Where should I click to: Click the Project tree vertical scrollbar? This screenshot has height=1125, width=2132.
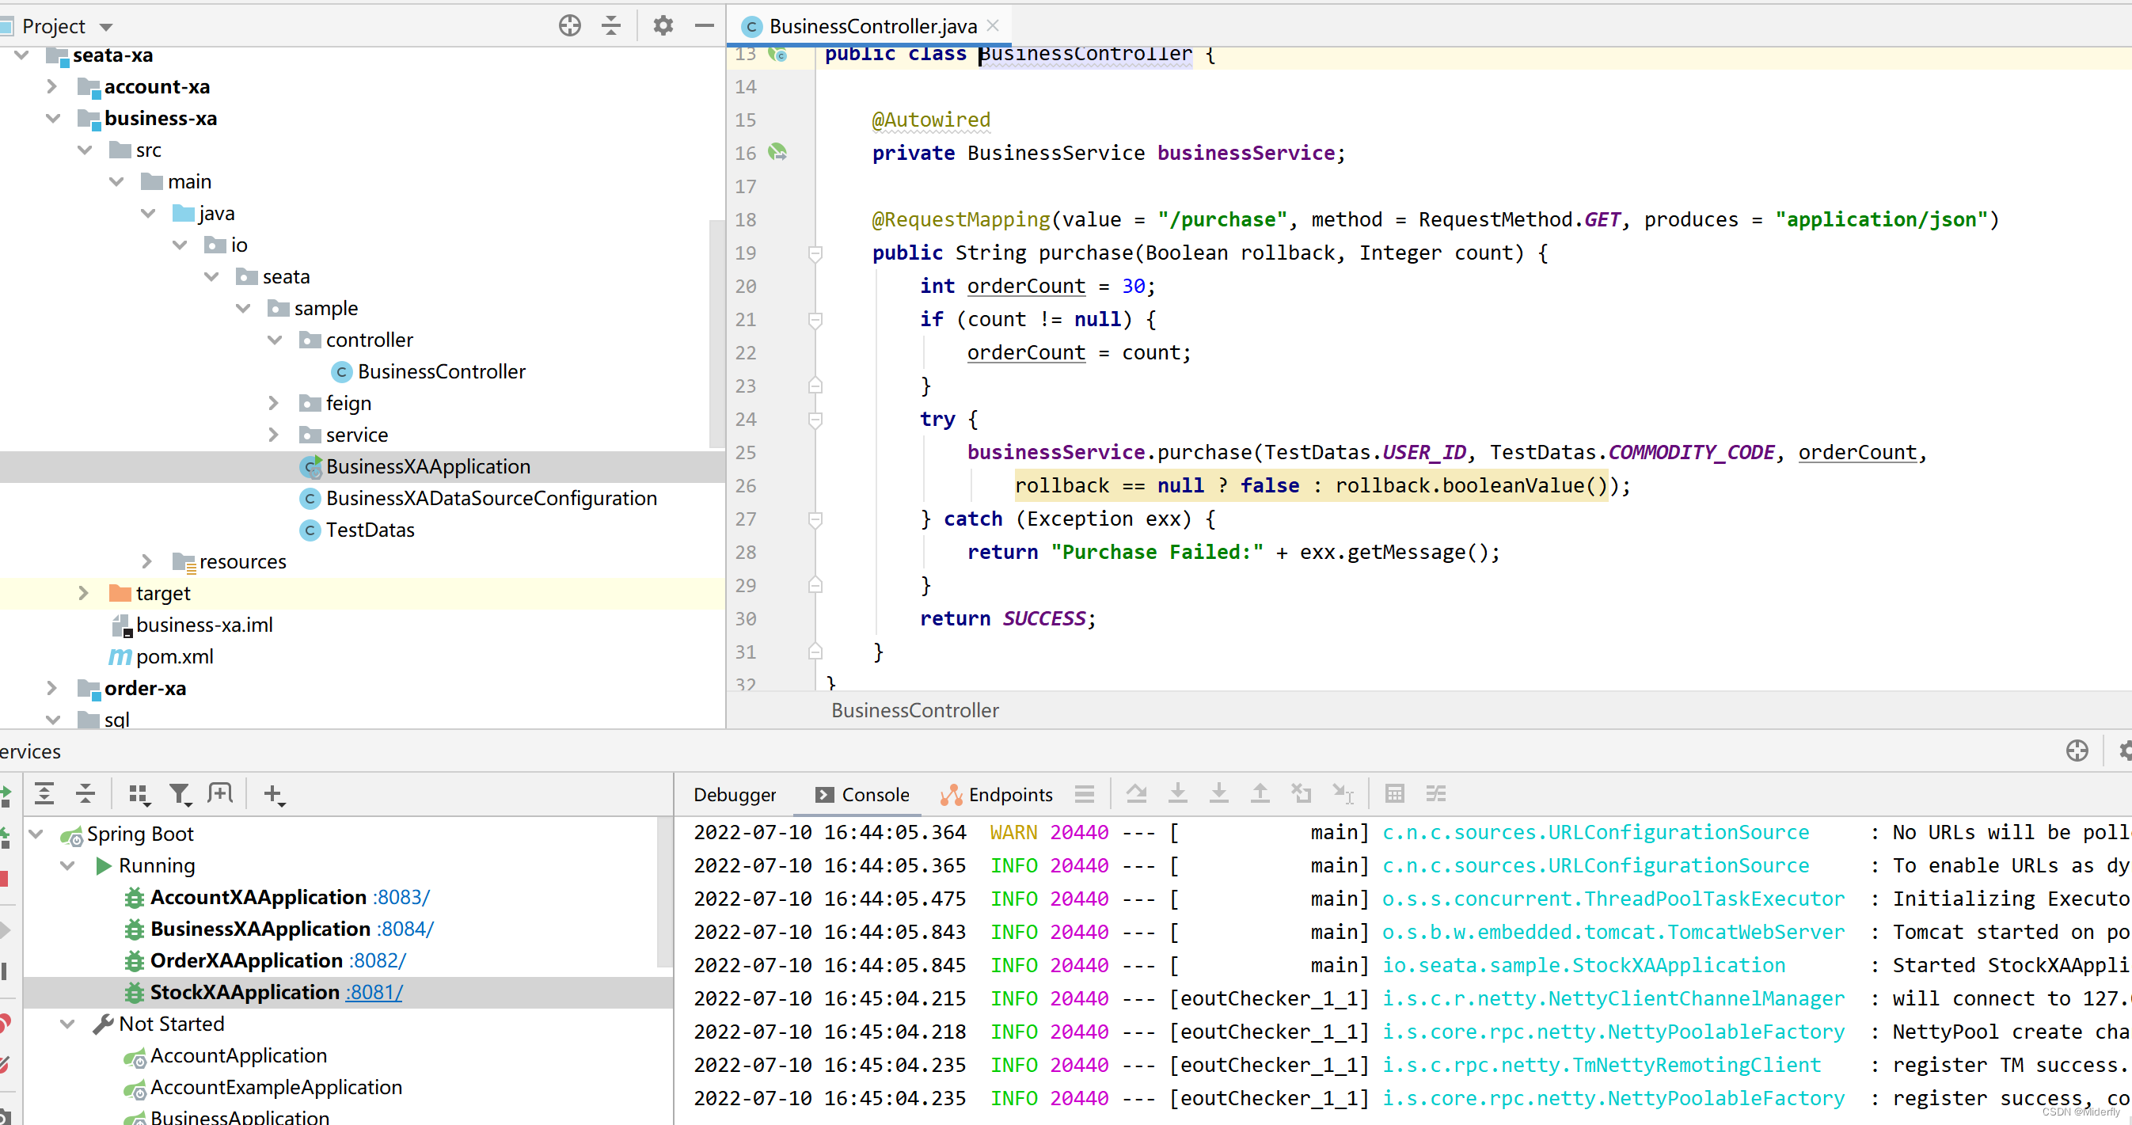[x=716, y=335]
